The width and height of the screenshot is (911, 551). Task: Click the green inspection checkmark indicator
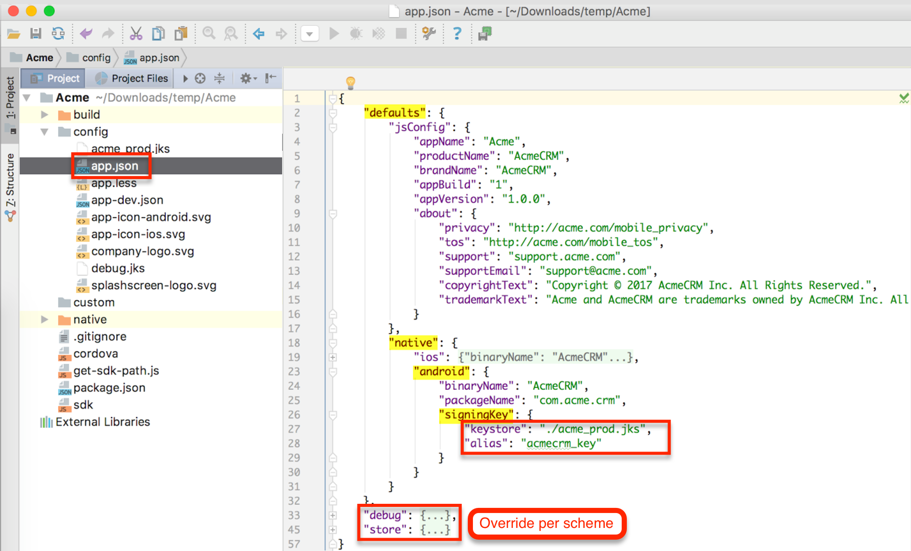coord(904,97)
